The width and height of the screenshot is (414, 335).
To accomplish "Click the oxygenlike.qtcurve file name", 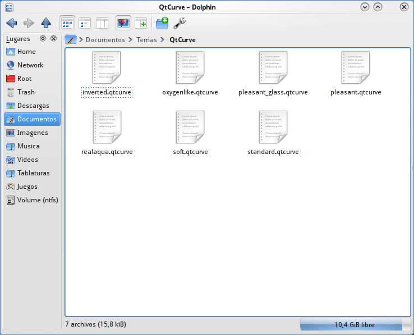I will 190,92.
